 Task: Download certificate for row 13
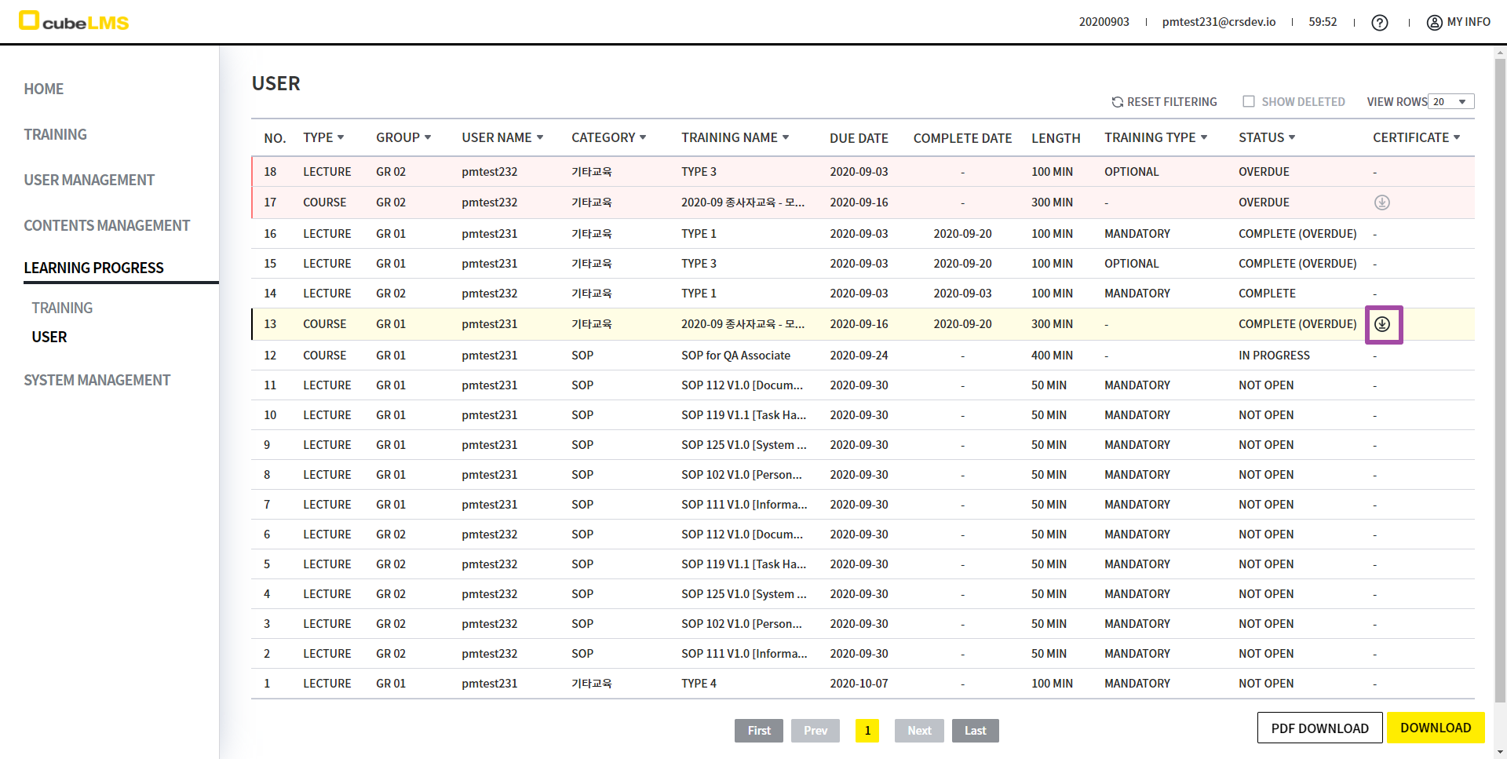point(1382,324)
